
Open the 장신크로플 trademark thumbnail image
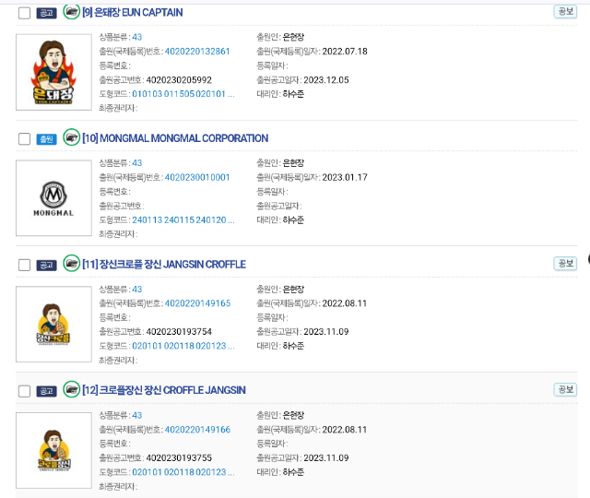(x=53, y=324)
